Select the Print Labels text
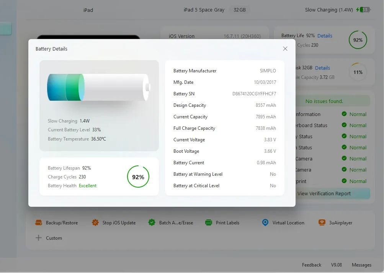Viewport: 384px width, 273px height. tap(227, 223)
